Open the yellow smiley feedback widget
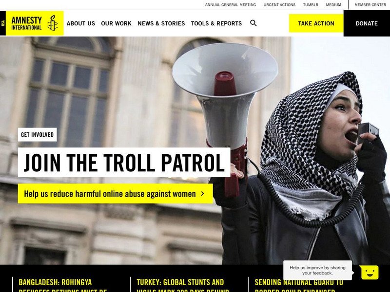390x292 pixels. pyautogui.click(x=369, y=272)
